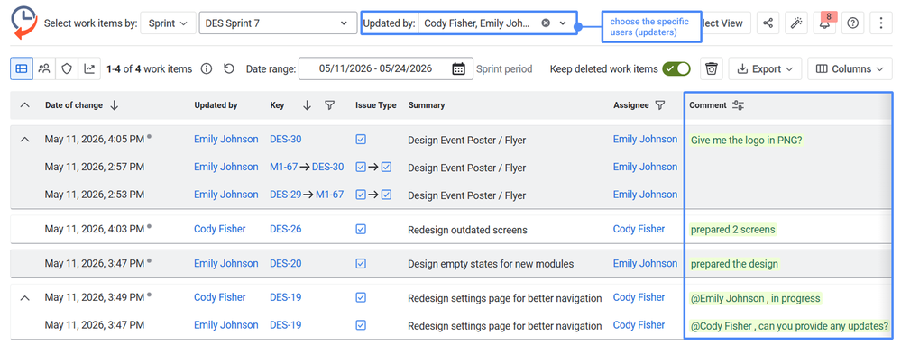Image resolution: width=901 pixels, height=345 pixels.
Task: Open DES-19 key in bottom 3:47 PM row
Action: click(x=286, y=325)
